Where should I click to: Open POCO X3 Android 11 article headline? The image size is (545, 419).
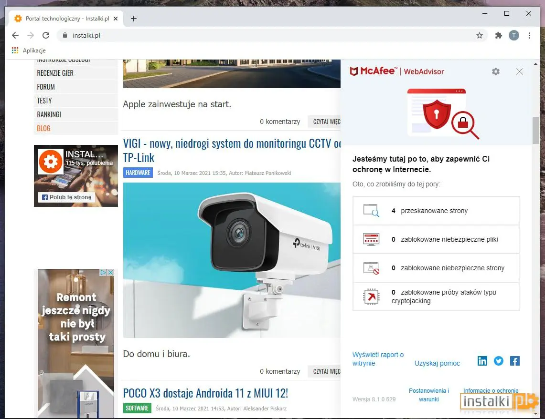coord(205,393)
